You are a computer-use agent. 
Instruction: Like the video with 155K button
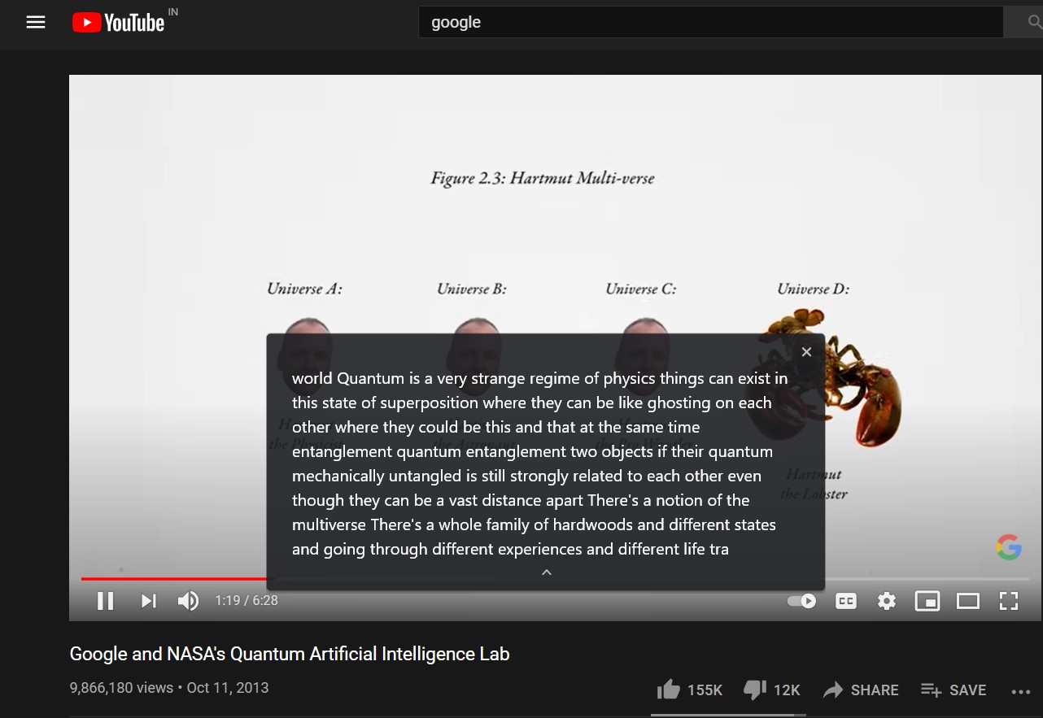pyautogui.click(x=688, y=690)
